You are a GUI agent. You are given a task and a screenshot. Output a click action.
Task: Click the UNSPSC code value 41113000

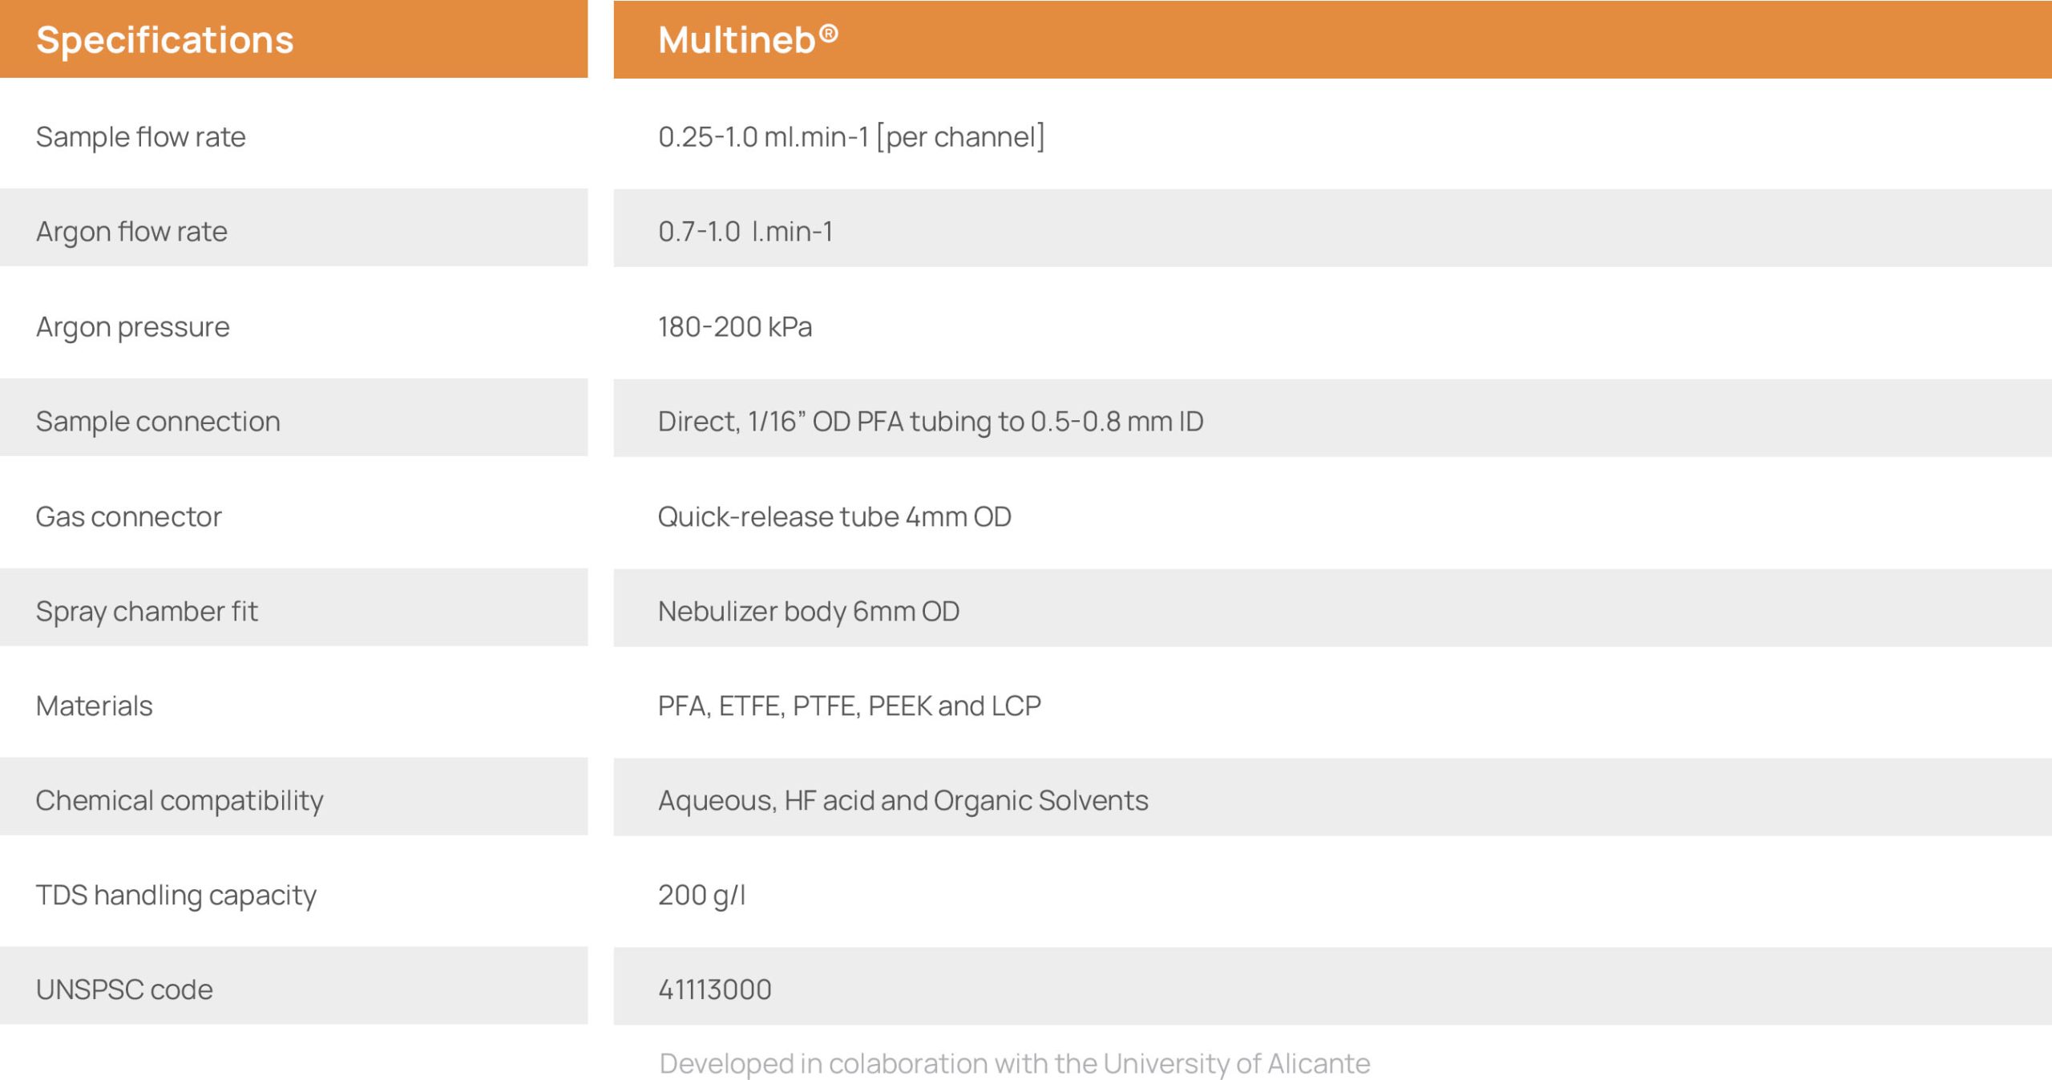click(x=715, y=990)
